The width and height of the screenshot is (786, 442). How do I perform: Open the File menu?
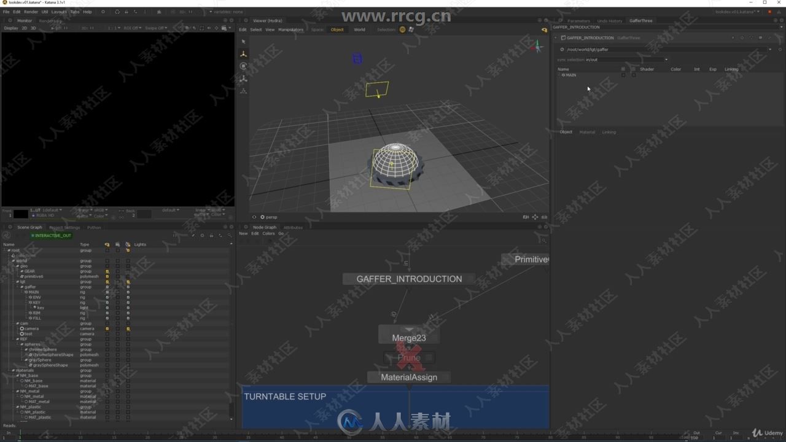point(6,12)
